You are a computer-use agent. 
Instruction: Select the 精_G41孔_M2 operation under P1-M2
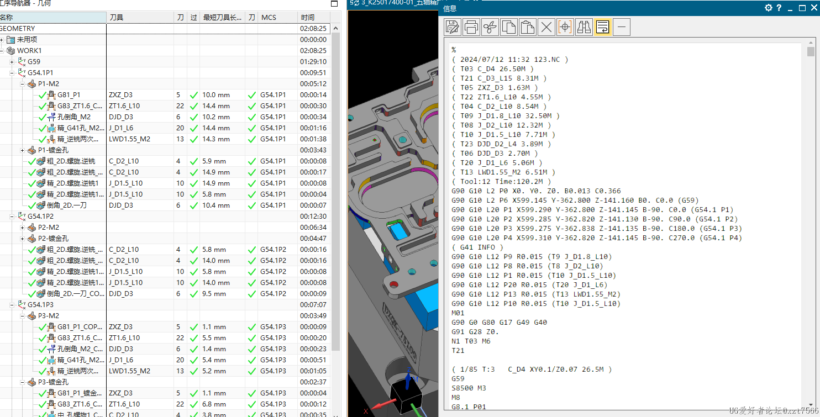pyautogui.click(x=80, y=128)
